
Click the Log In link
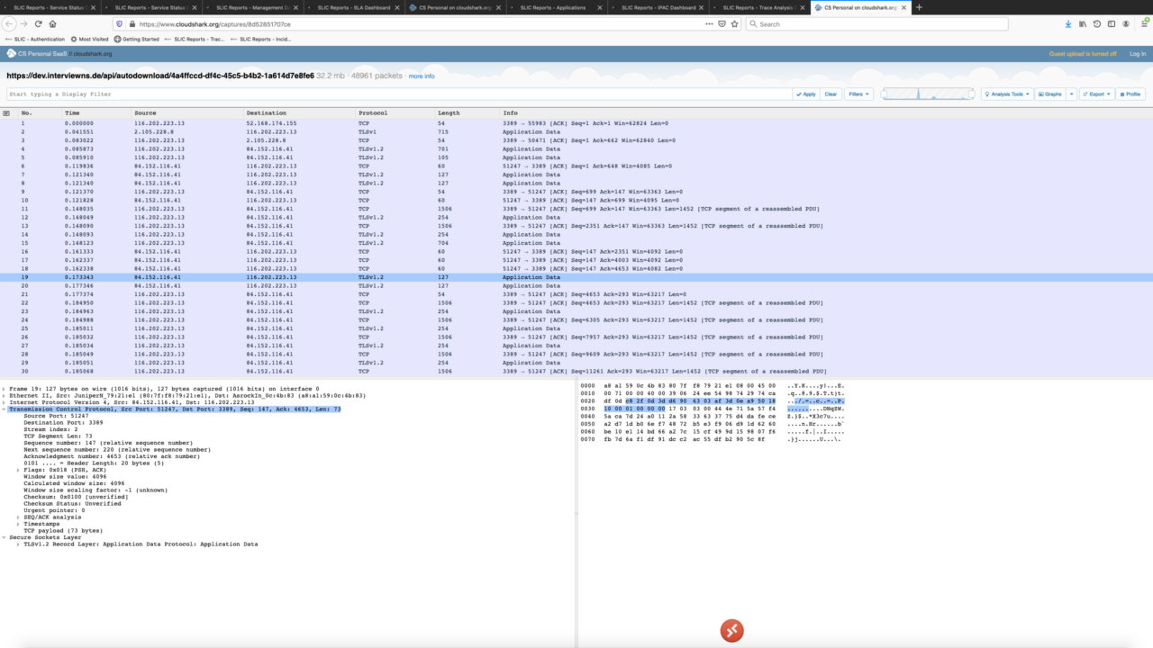point(1138,54)
